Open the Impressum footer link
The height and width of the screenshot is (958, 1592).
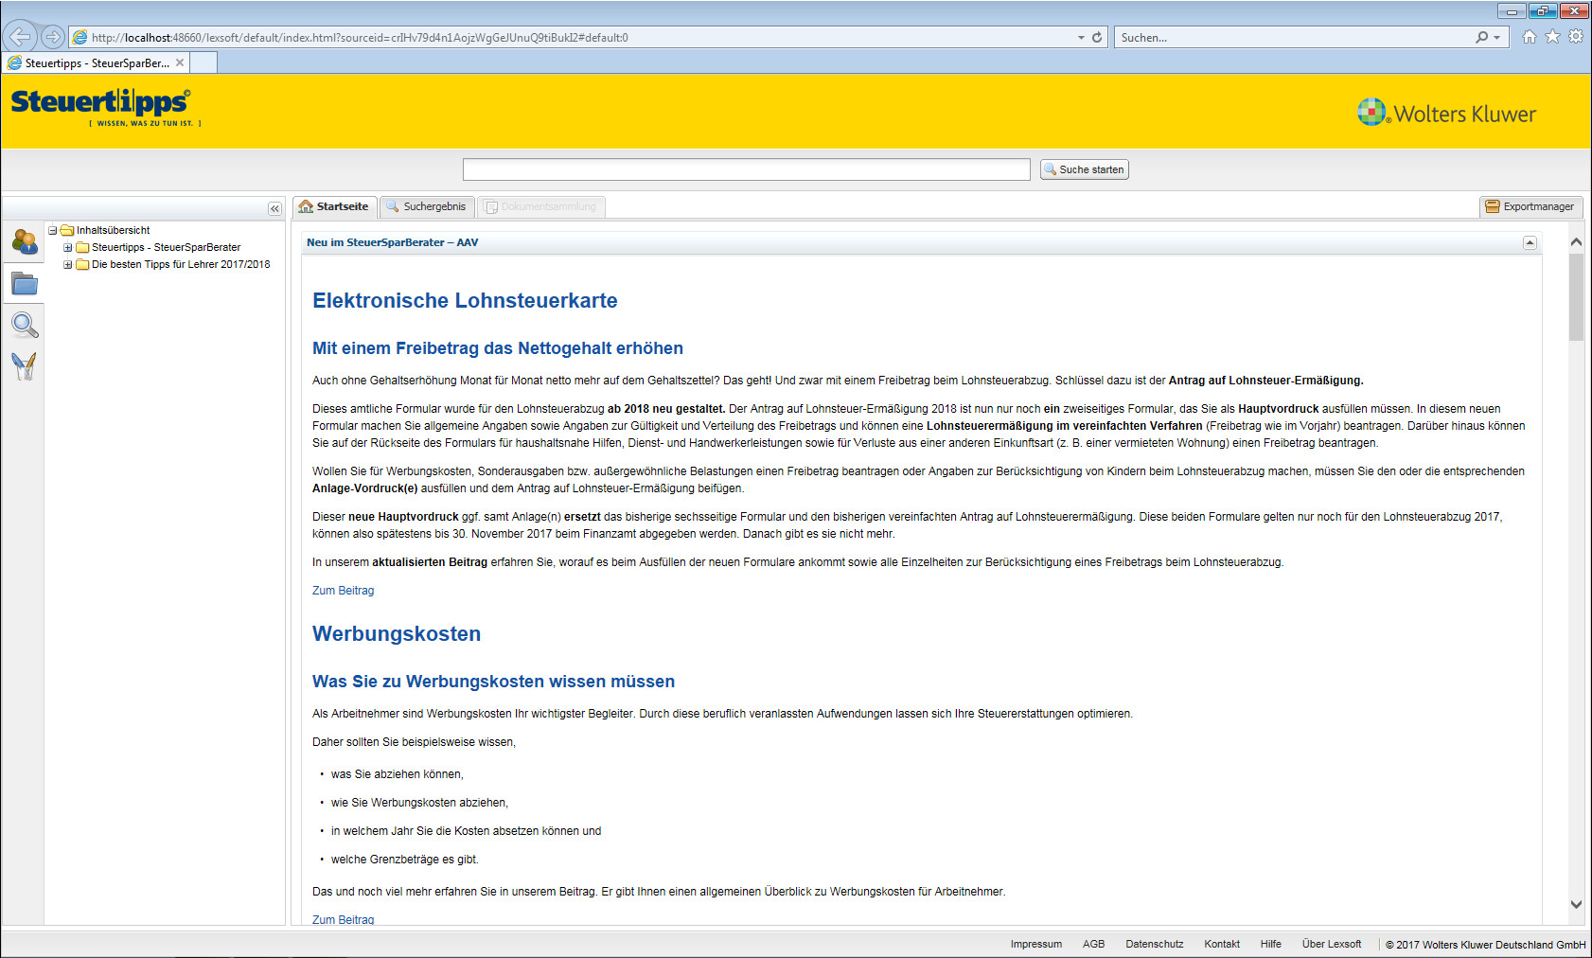[1036, 944]
